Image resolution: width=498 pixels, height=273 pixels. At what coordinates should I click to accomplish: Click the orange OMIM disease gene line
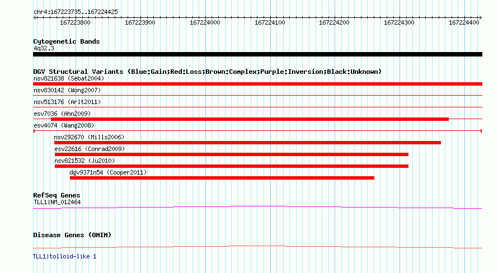pyautogui.click(x=257, y=246)
